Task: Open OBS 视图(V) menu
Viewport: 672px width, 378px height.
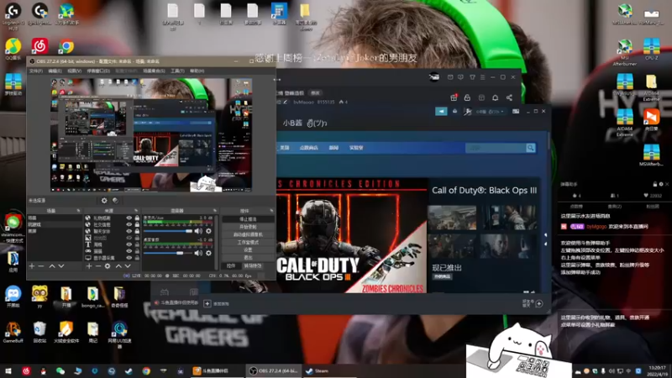Action: [x=74, y=71]
